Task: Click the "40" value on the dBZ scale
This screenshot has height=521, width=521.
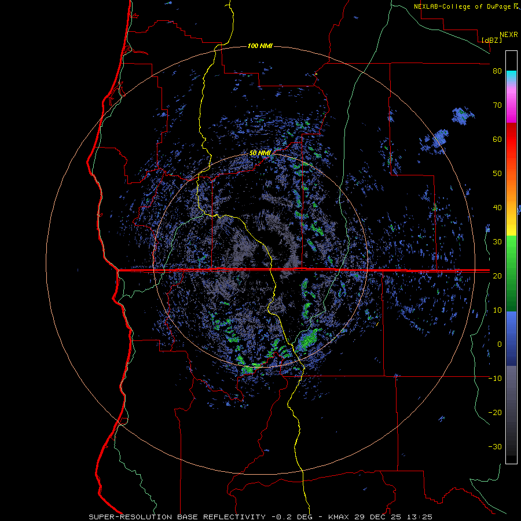Action: (x=497, y=208)
